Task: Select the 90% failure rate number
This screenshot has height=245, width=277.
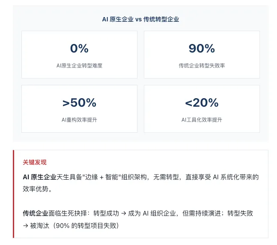Action: click(x=202, y=49)
